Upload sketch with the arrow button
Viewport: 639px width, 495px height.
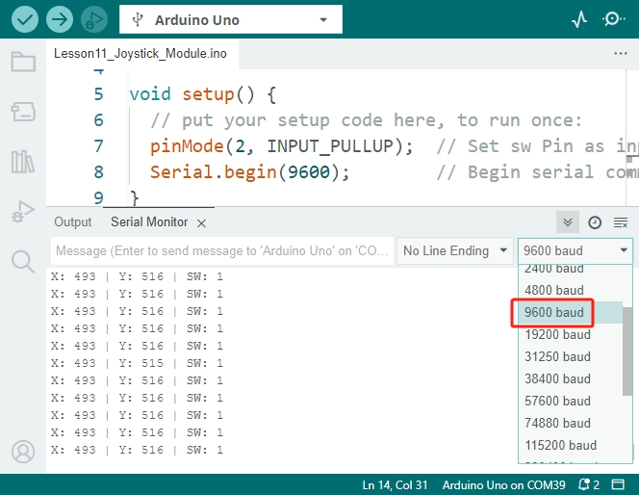[60, 19]
